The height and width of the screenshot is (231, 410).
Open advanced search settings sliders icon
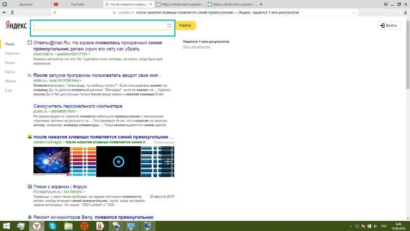point(170,25)
